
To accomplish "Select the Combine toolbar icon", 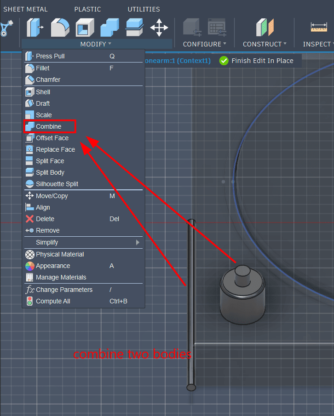I will point(109,27).
